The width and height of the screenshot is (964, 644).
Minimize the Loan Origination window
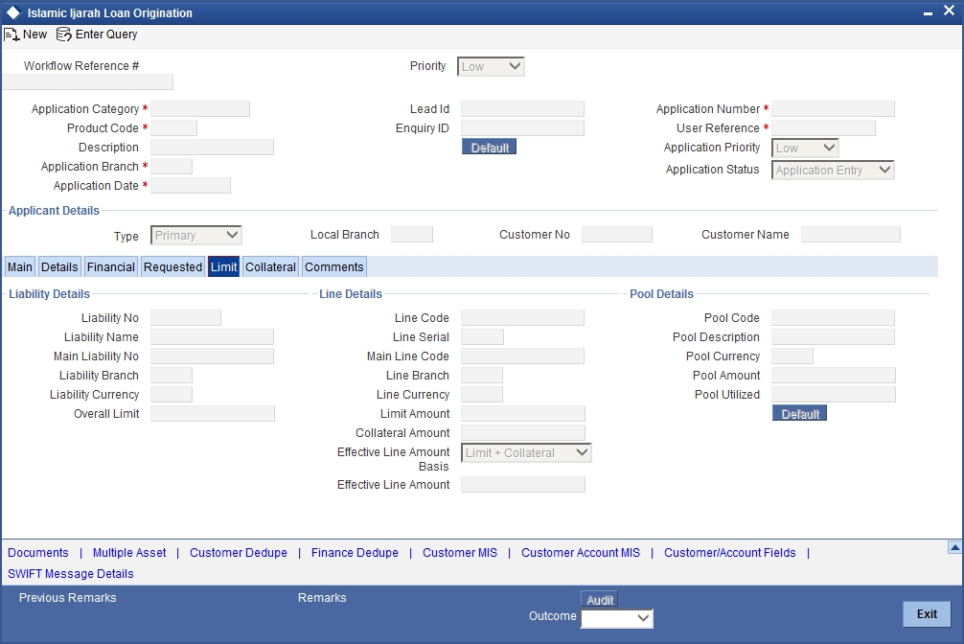pyautogui.click(x=928, y=12)
